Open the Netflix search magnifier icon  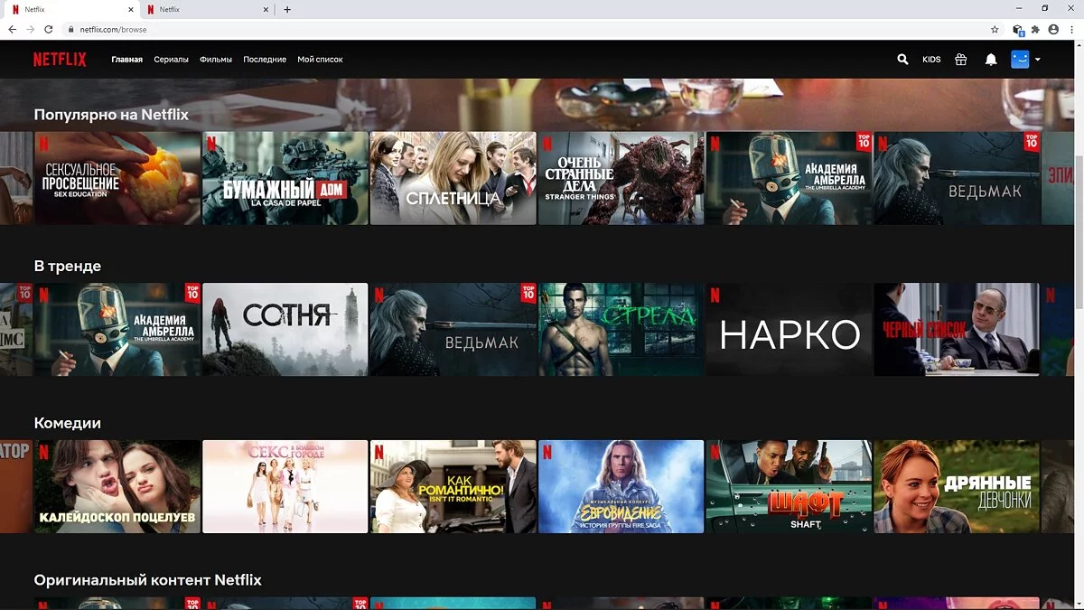pyautogui.click(x=902, y=60)
